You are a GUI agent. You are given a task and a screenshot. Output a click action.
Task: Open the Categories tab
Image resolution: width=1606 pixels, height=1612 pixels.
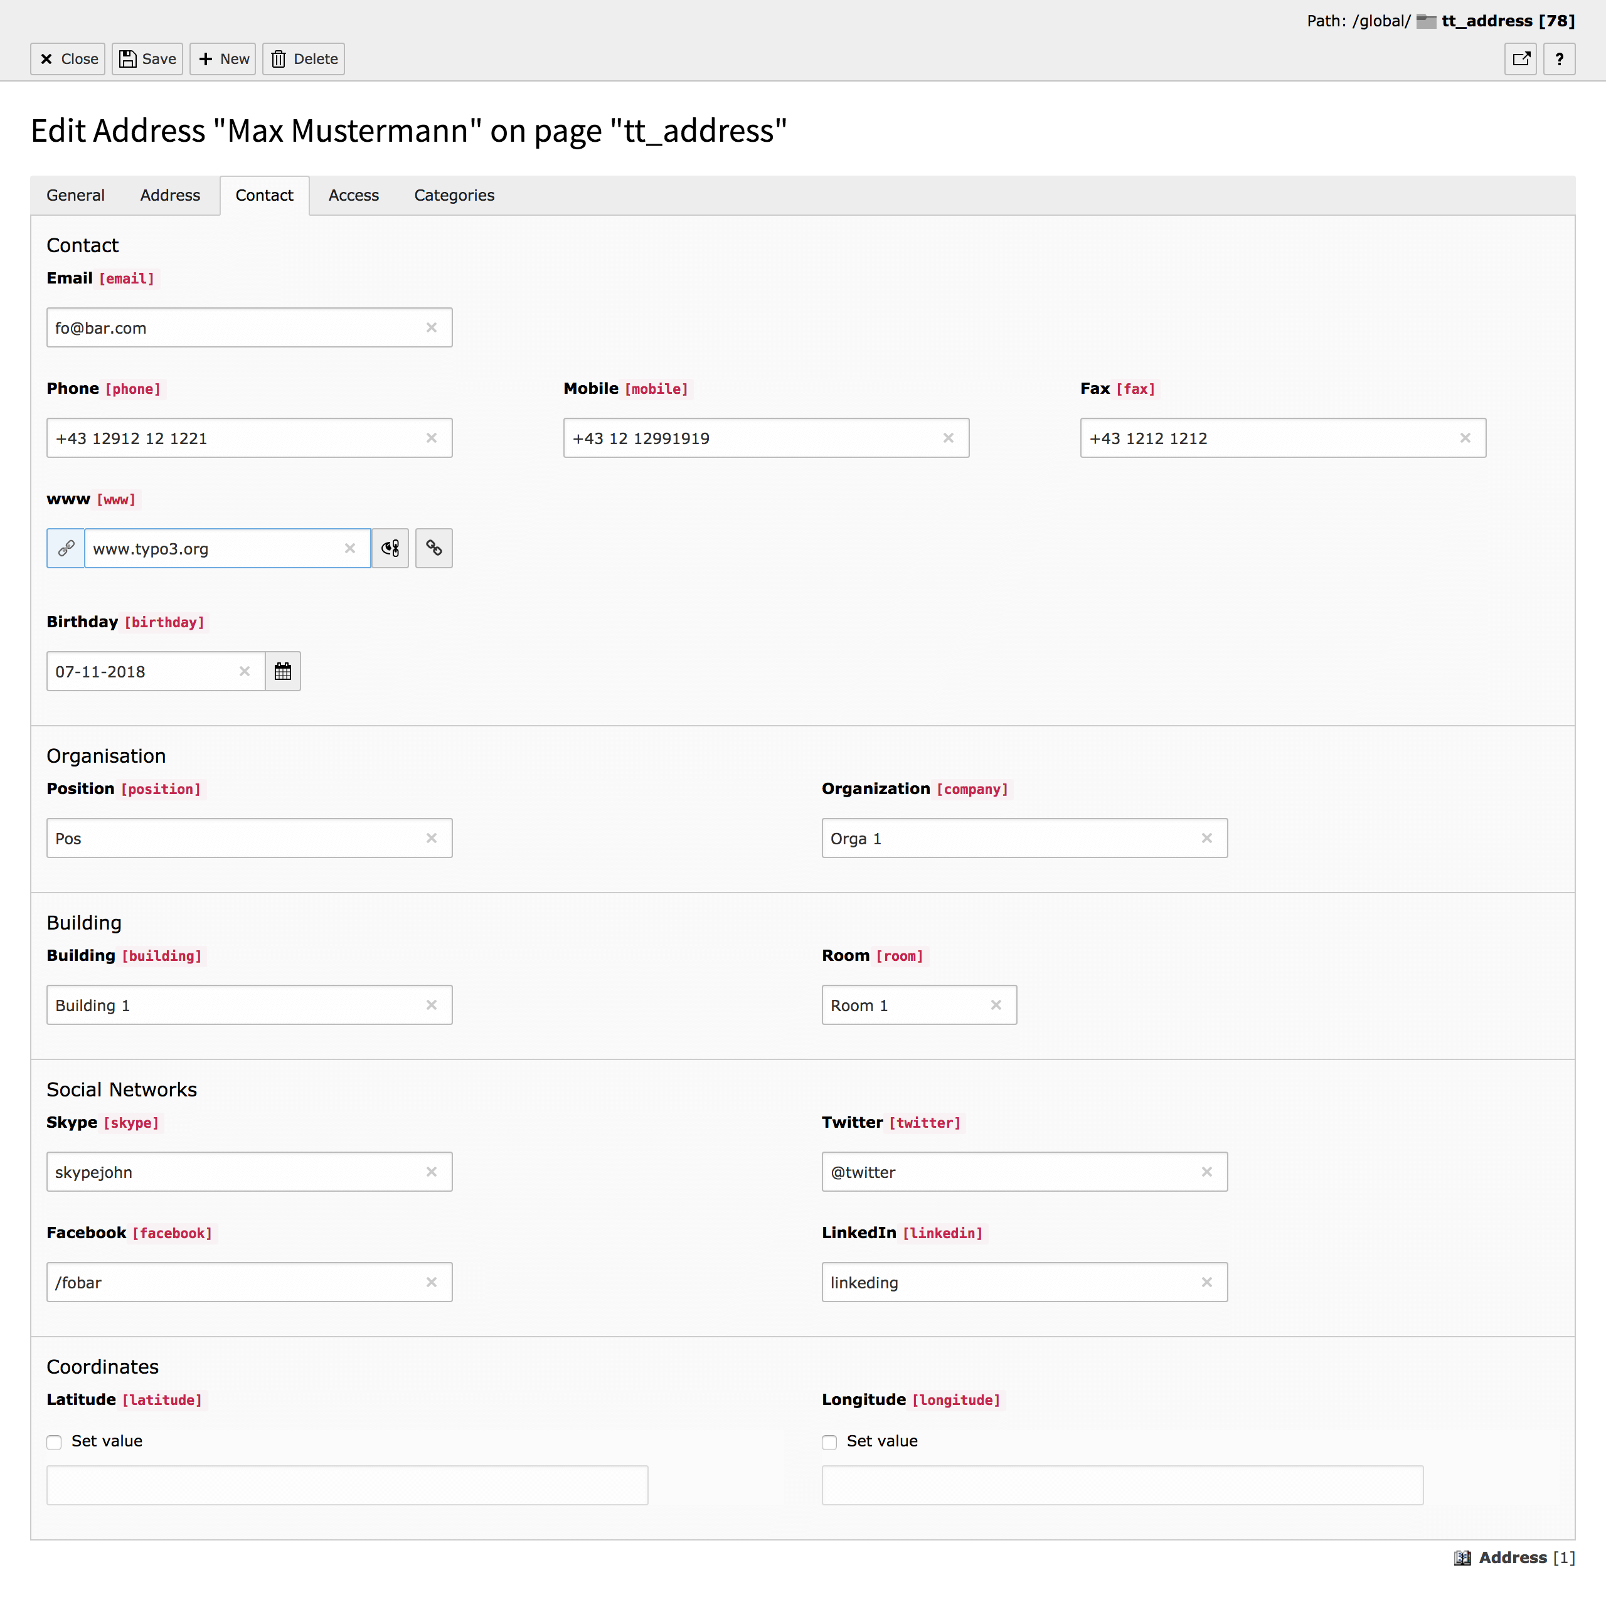click(454, 195)
